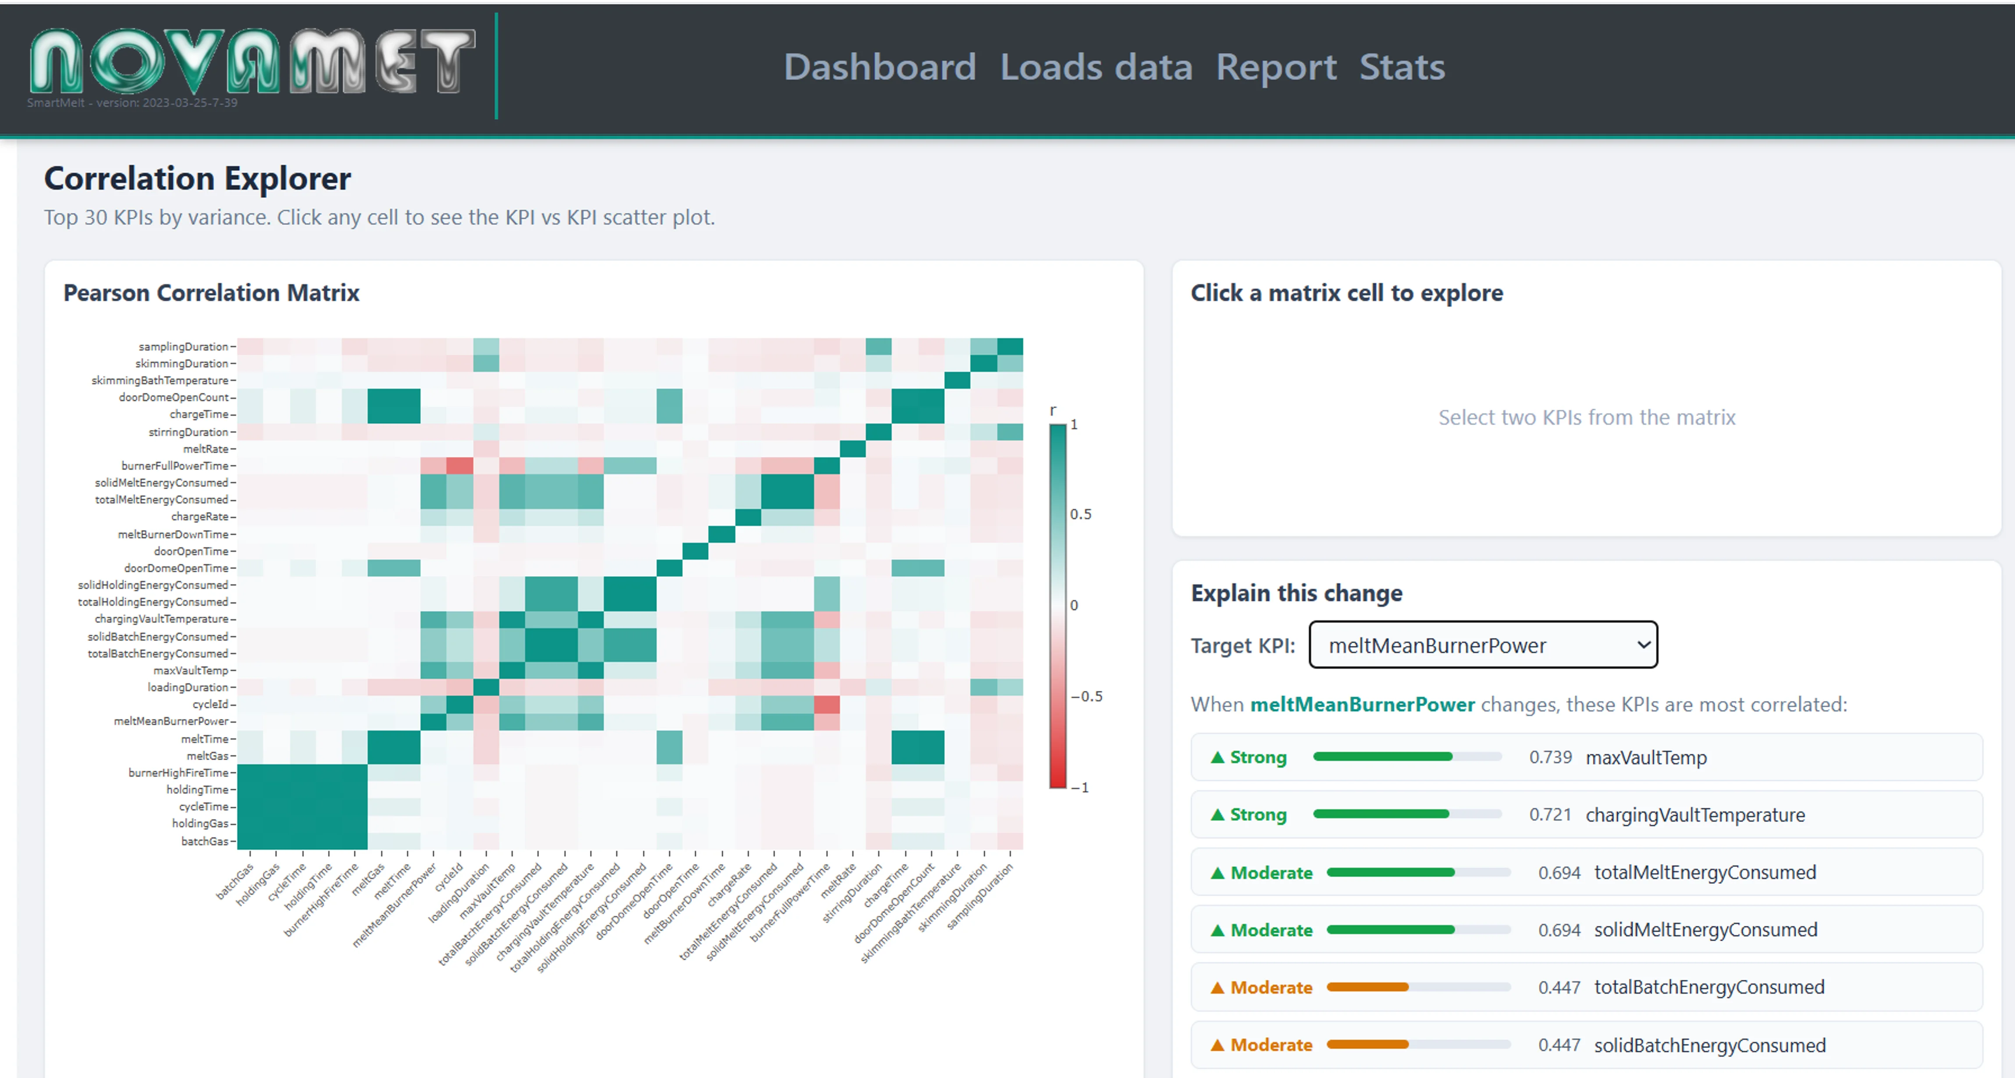This screenshot has height=1078, width=2015.
Task: Click the matrix cell where batchGas meets holdingGas
Action: point(276,841)
